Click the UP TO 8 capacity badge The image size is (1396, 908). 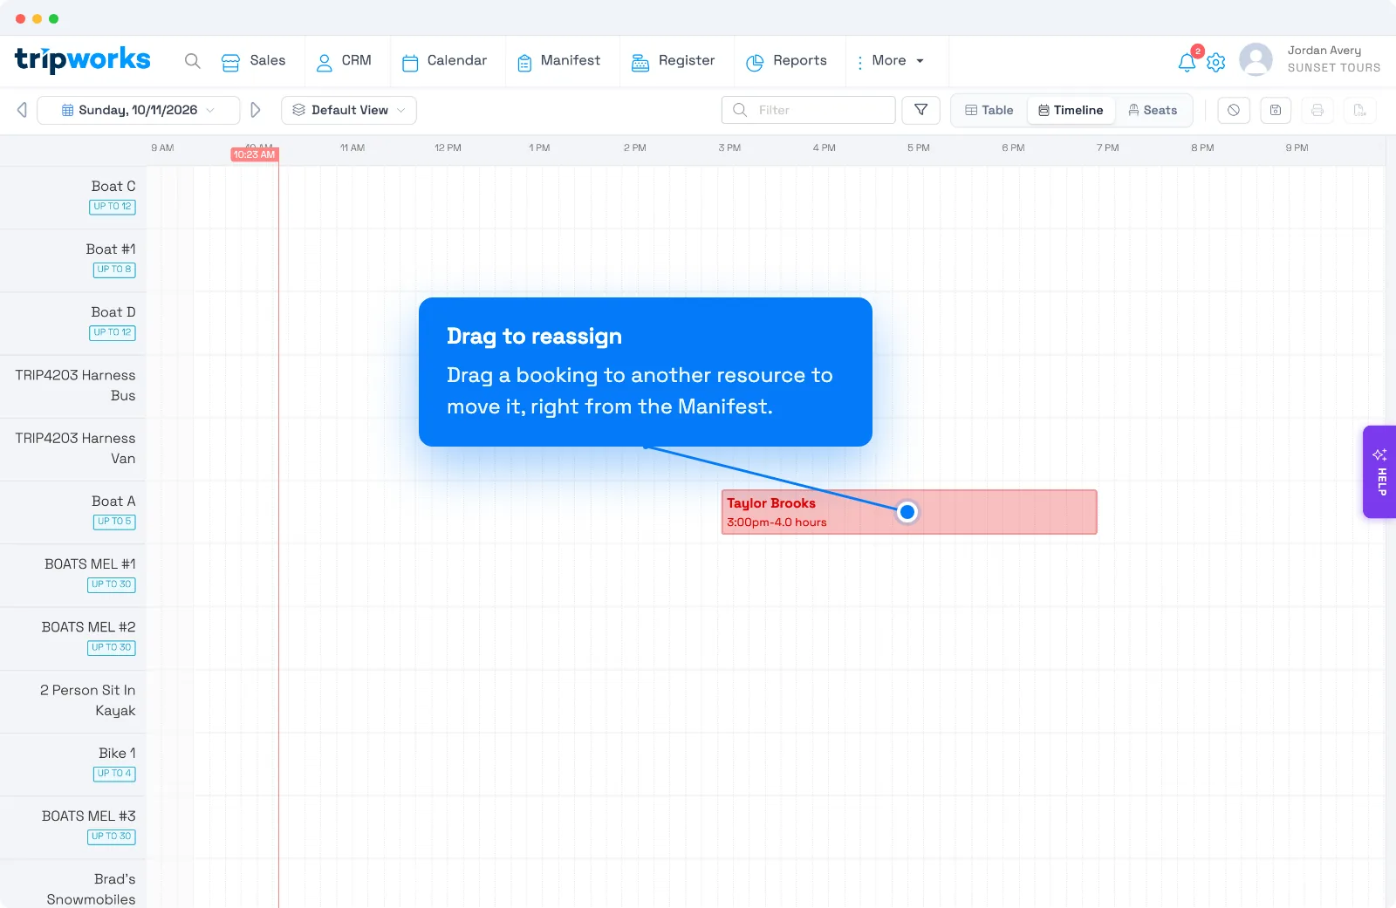(x=114, y=270)
